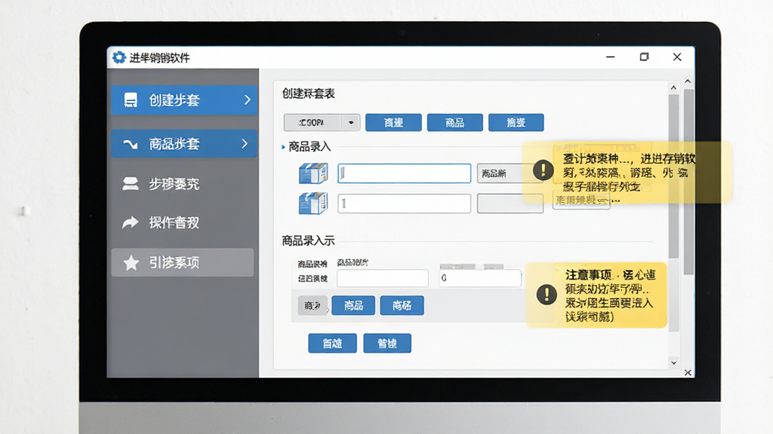Click the trend-line icon beside 商品步套

pos(131,144)
